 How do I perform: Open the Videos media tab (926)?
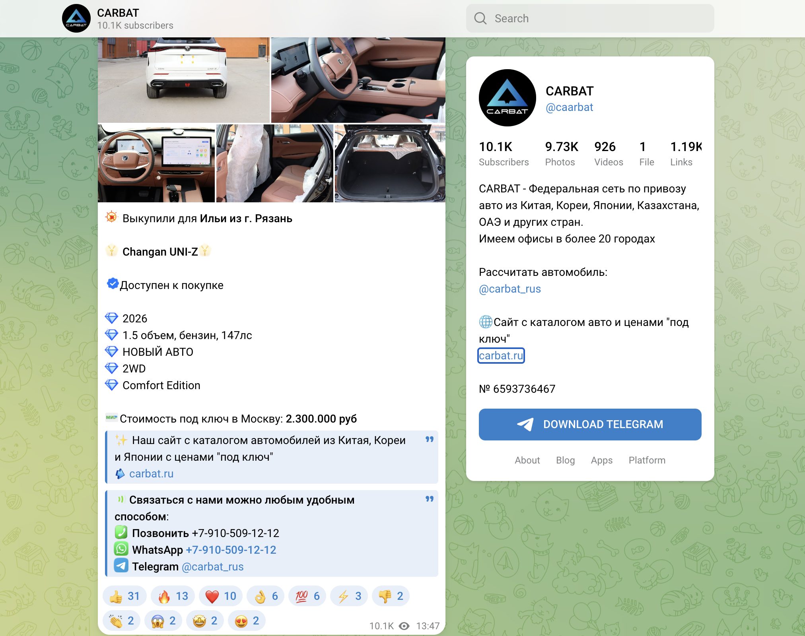(x=609, y=153)
